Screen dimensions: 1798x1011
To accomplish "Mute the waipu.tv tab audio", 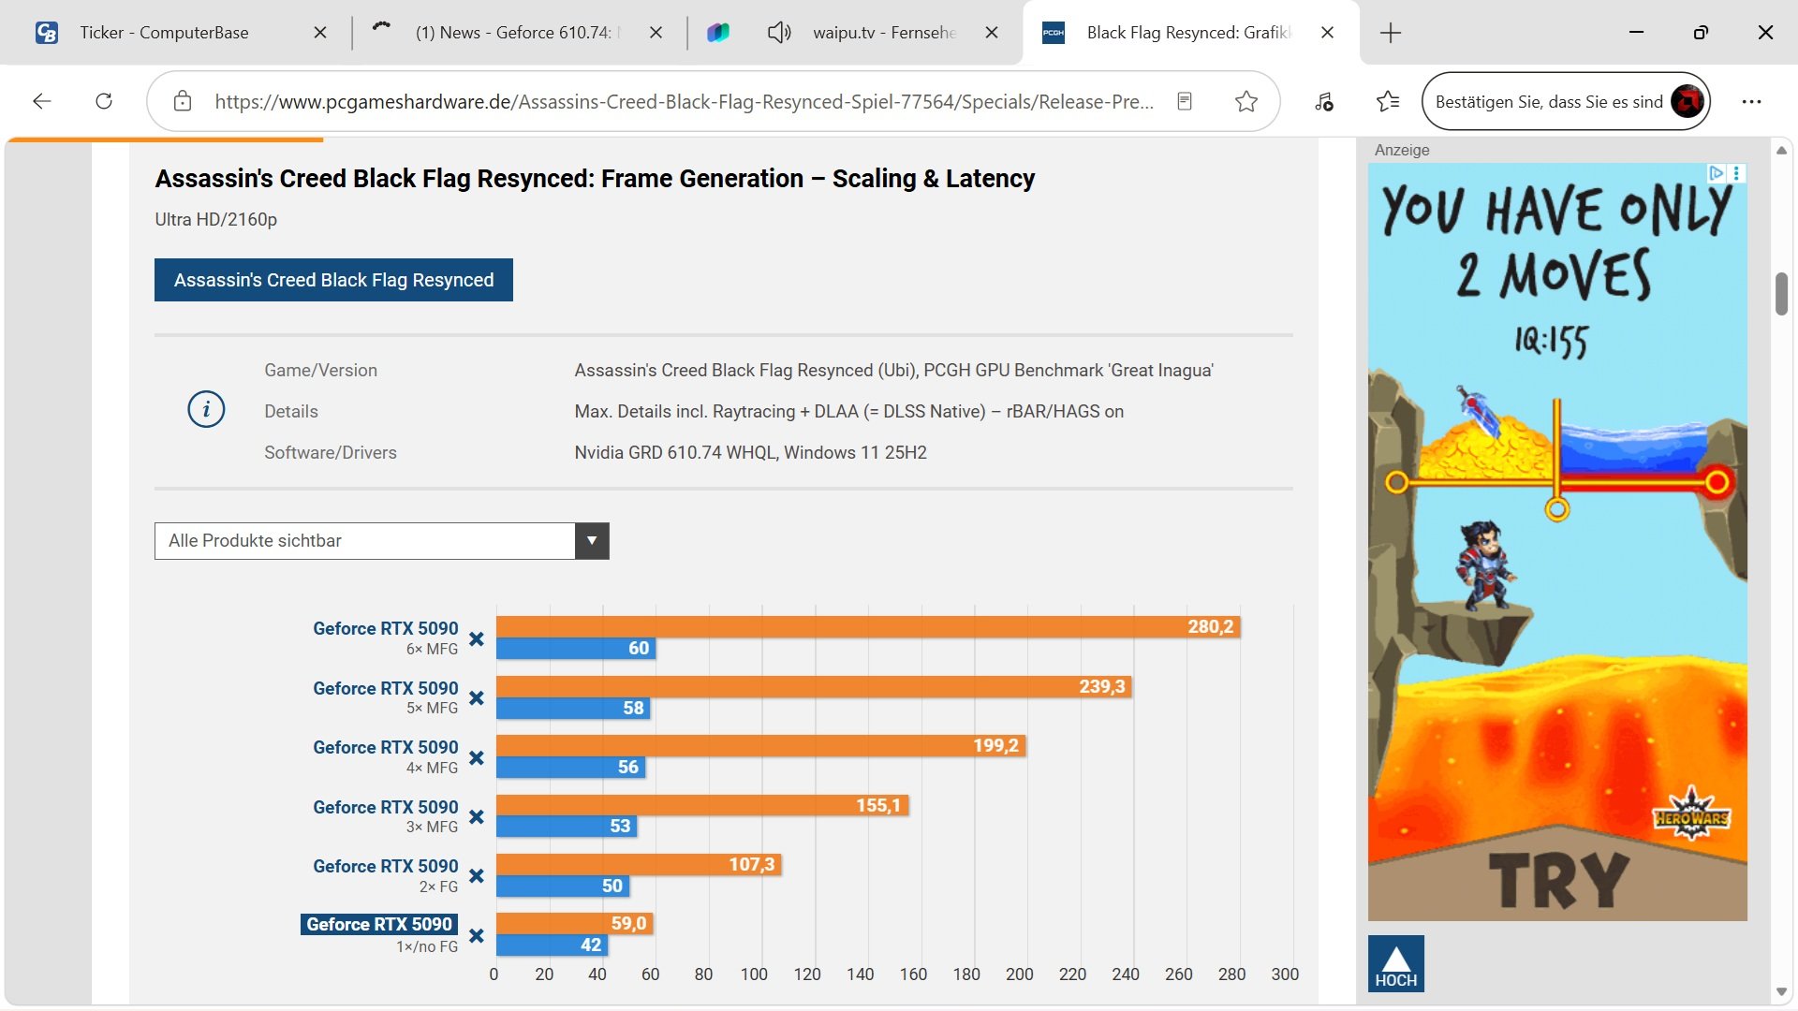I will [779, 33].
